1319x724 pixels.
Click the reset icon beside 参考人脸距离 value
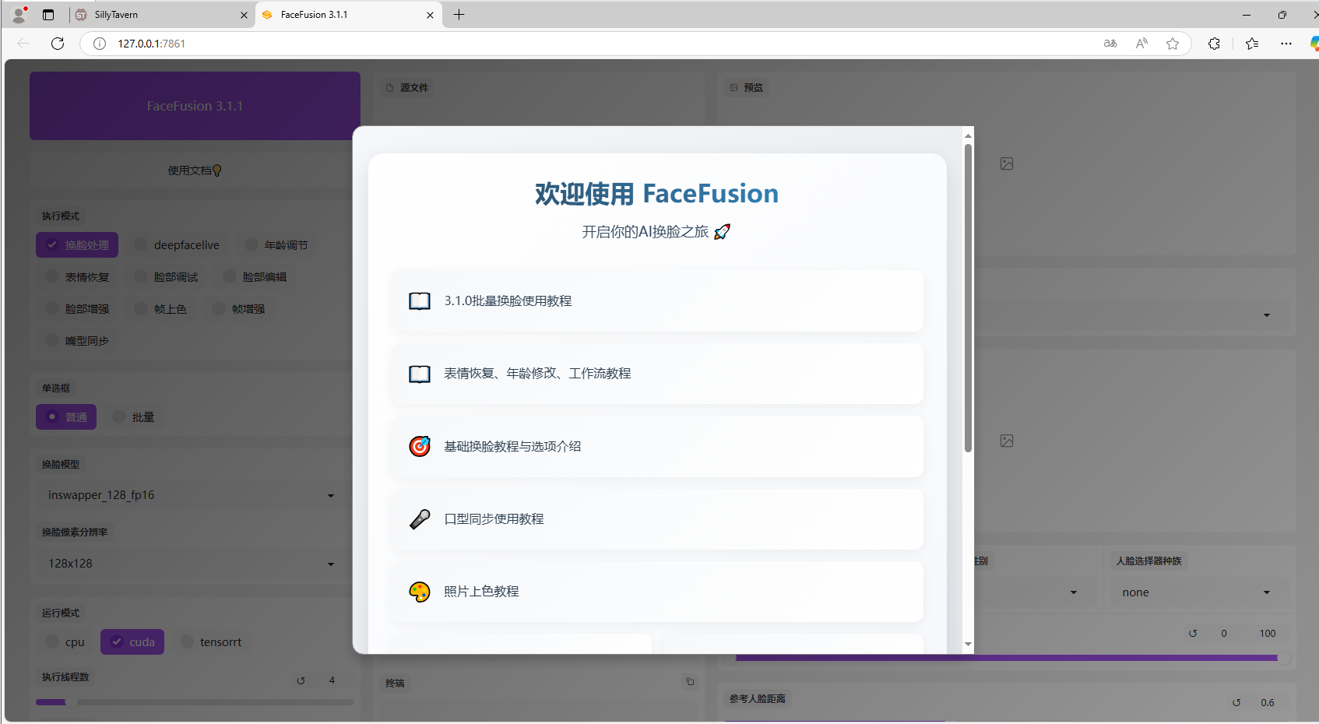tap(1236, 702)
